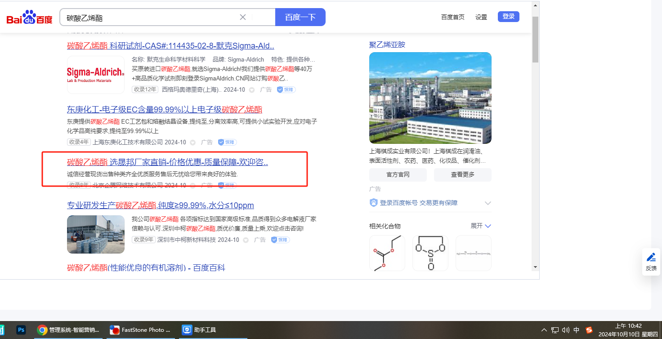
Task: Open the volume icon in system tray
Action: point(566,330)
